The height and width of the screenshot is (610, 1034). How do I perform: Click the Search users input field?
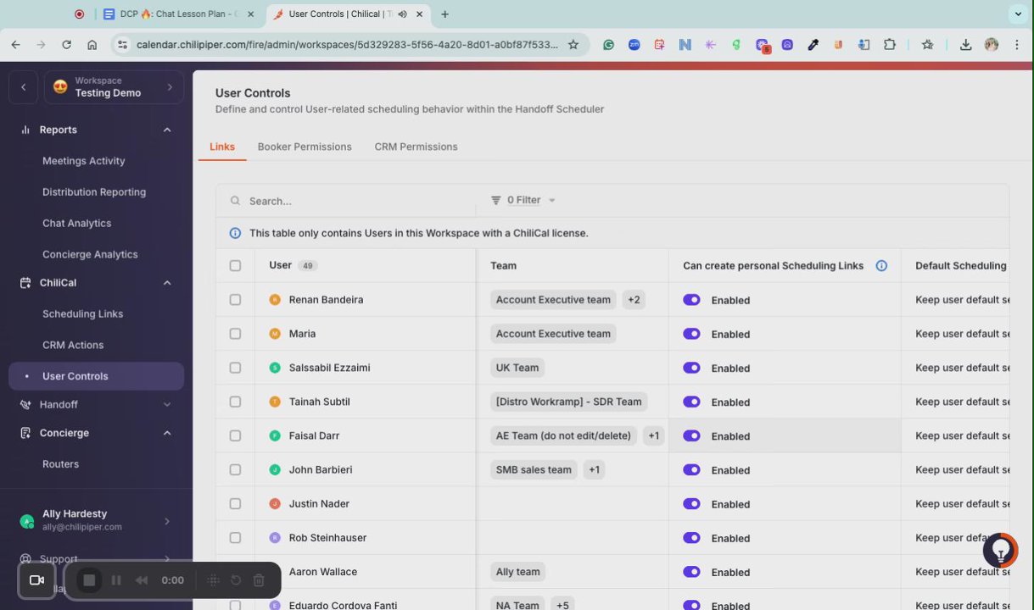(356, 202)
